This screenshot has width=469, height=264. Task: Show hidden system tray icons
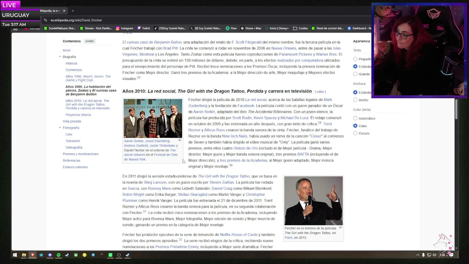(x=418, y=255)
